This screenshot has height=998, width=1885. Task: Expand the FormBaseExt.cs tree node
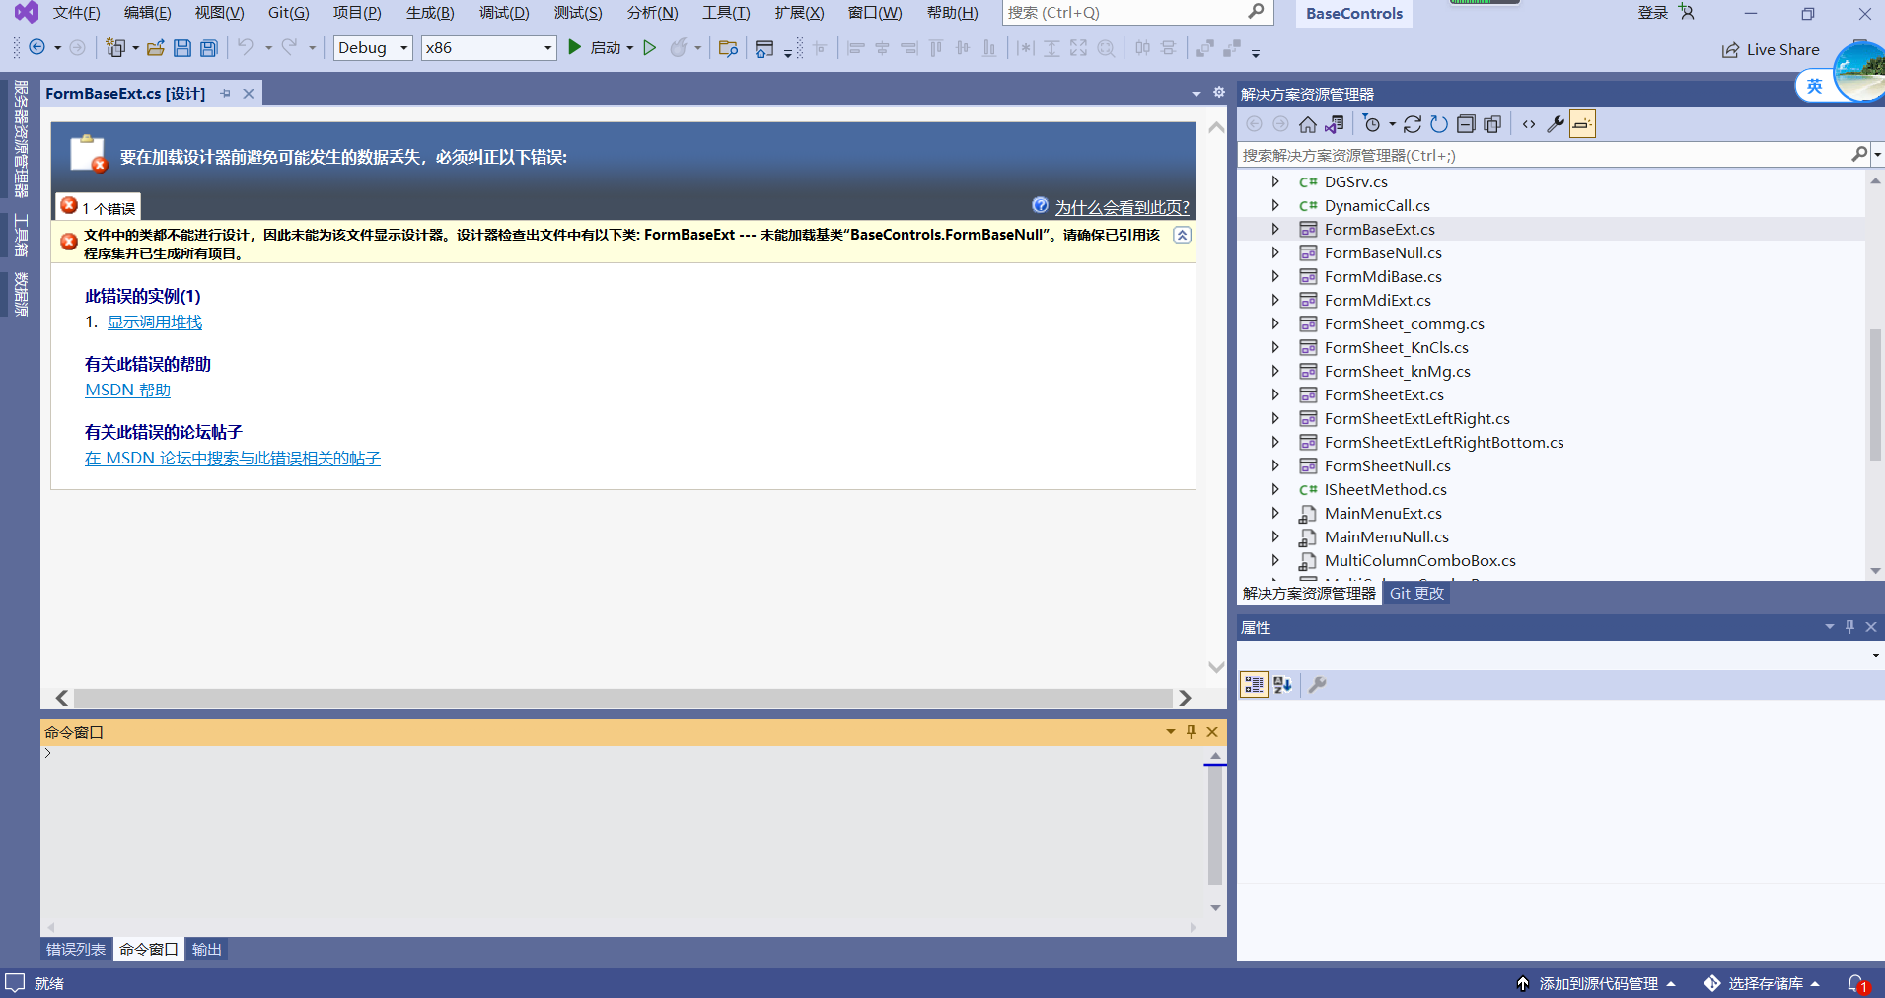coord(1275,229)
